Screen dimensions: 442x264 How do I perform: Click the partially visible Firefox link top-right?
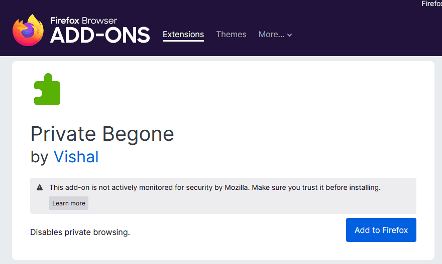(x=431, y=4)
